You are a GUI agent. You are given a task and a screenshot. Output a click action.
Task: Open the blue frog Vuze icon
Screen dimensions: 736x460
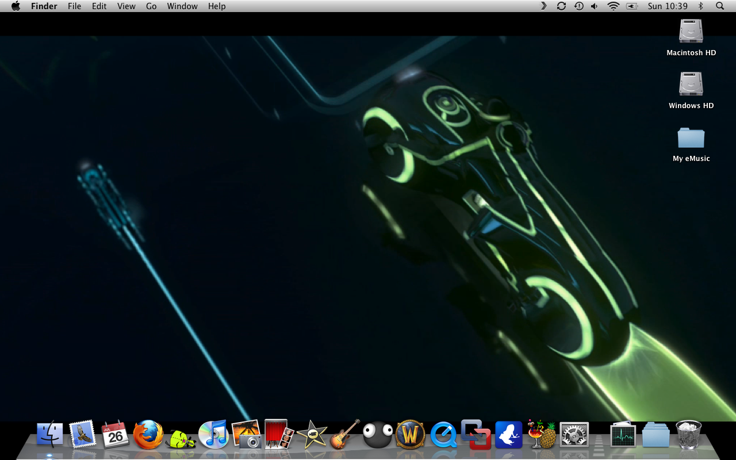(x=508, y=435)
